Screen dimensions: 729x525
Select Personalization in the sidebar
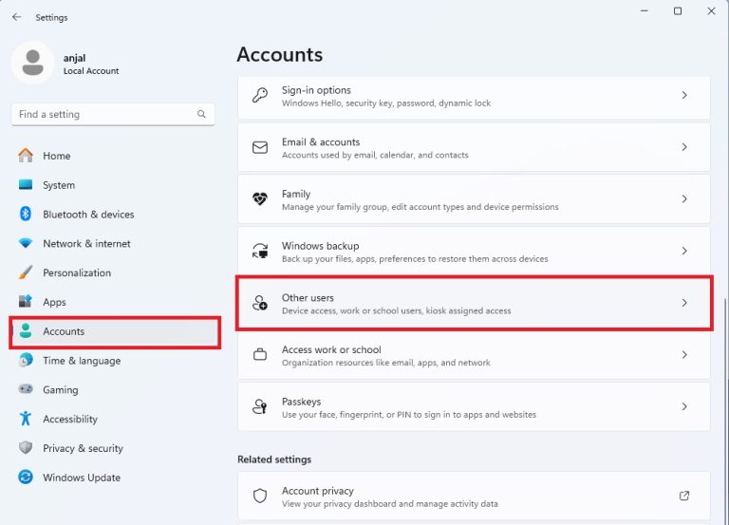point(77,272)
